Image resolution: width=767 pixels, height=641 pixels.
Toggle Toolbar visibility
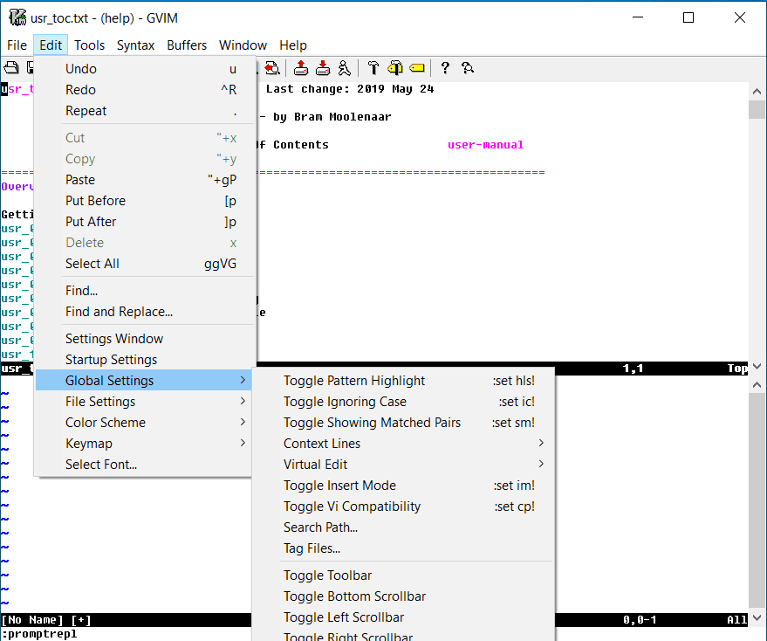(x=404, y=576)
